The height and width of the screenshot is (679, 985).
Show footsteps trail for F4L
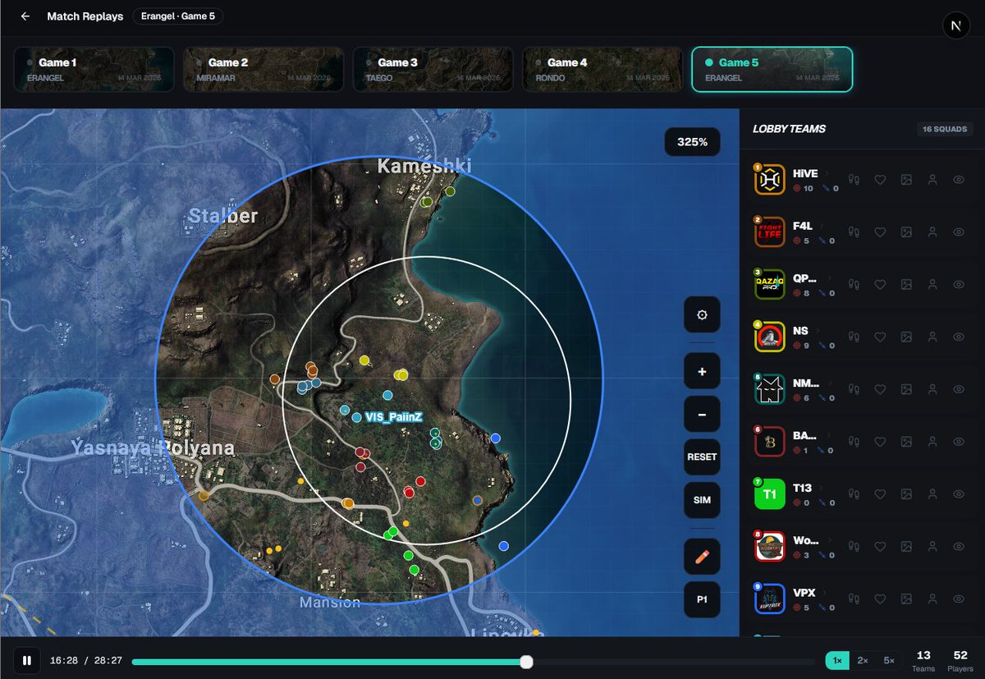[854, 232]
